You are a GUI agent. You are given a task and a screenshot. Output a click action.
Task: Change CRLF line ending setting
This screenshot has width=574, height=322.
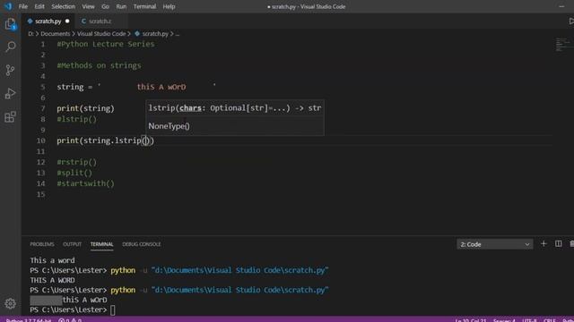click(550, 320)
